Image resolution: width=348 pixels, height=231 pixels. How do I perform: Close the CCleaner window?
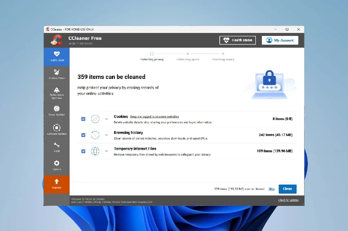click(x=298, y=29)
